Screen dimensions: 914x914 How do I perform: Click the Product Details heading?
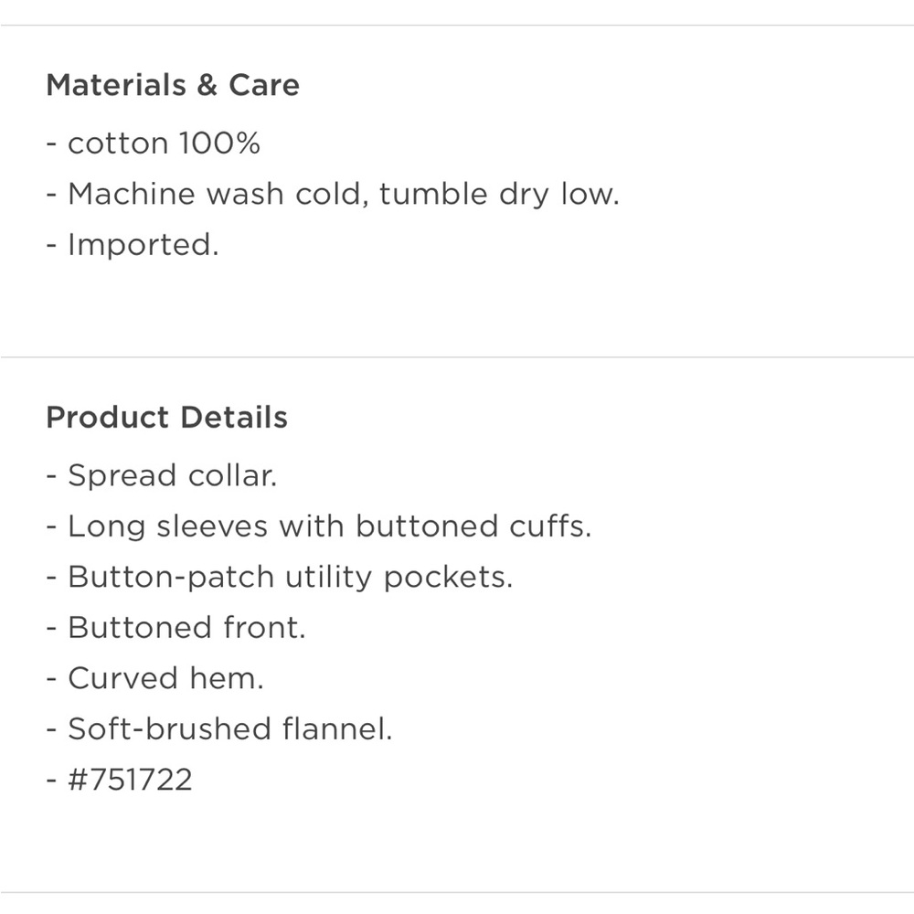click(166, 418)
